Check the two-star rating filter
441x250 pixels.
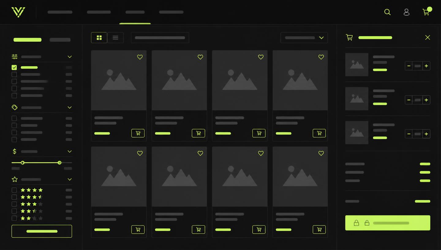[14, 218]
